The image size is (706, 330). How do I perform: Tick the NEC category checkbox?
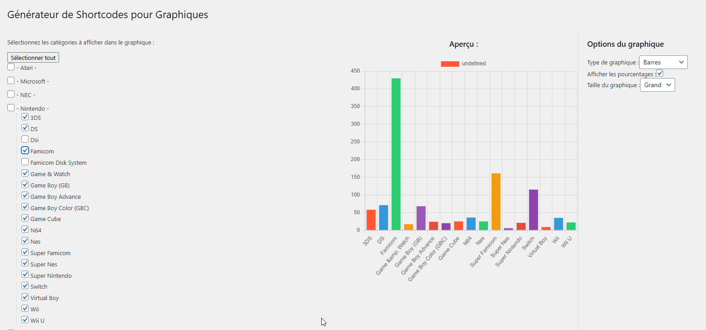[x=11, y=94]
